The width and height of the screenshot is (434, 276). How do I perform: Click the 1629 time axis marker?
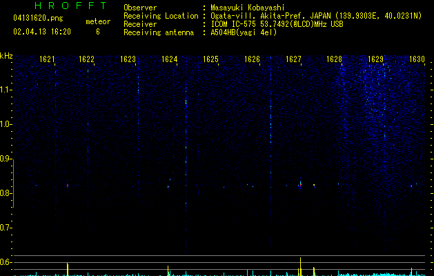click(375, 59)
